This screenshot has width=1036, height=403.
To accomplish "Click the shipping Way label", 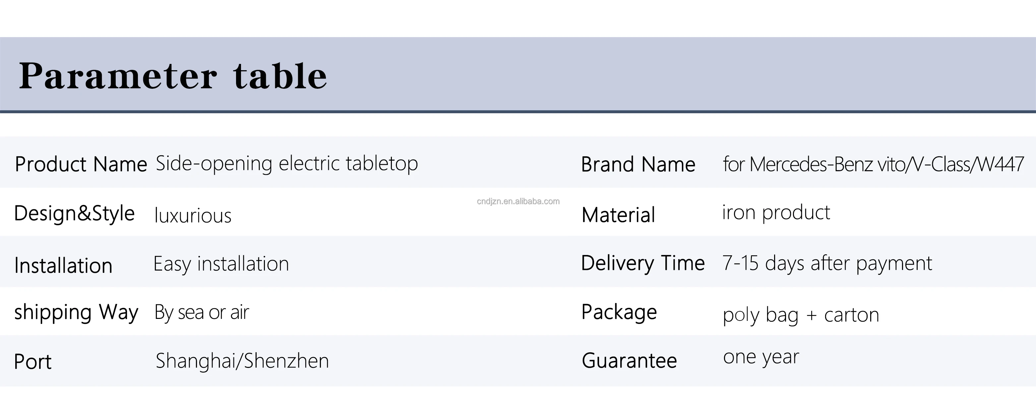I will click(x=76, y=312).
